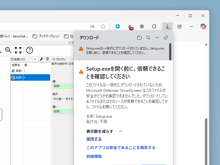220x165 pixels.
Task: Search downloads with the magnifier icon
Action: [x=148, y=38]
